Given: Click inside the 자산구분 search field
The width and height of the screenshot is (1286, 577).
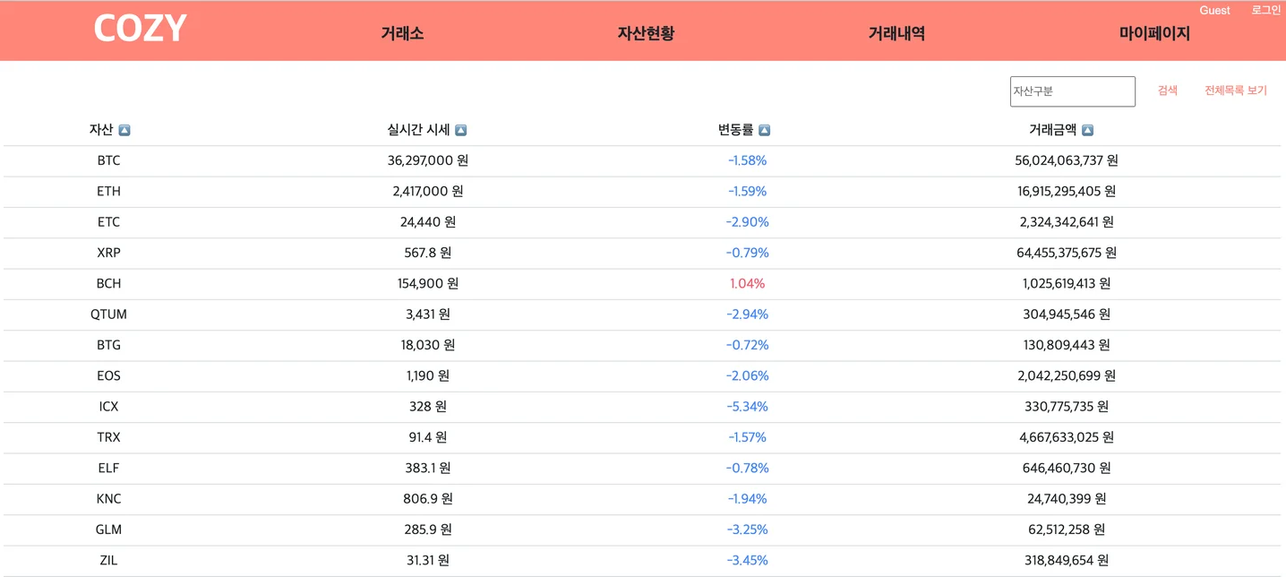Looking at the screenshot, I should pyautogui.click(x=1072, y=91).
